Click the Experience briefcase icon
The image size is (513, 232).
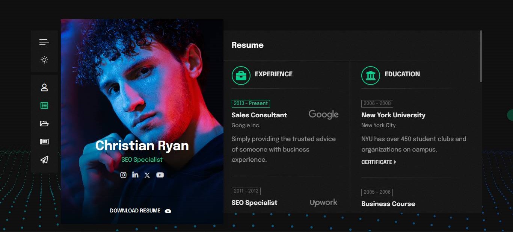(x=241, y=76)
